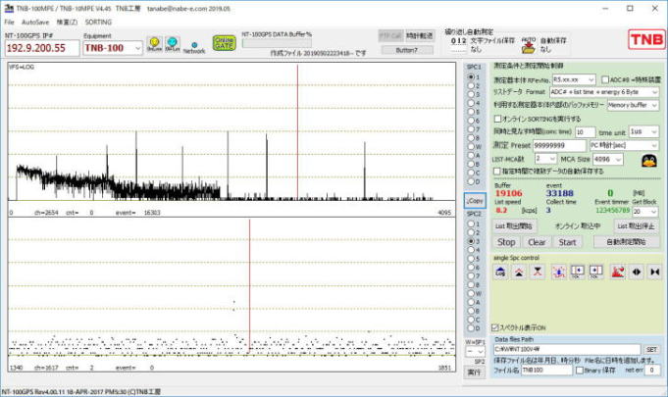
Task: Click the vertical scale up arrow icon
Action: pyautogui.click(x=519, y=272)
